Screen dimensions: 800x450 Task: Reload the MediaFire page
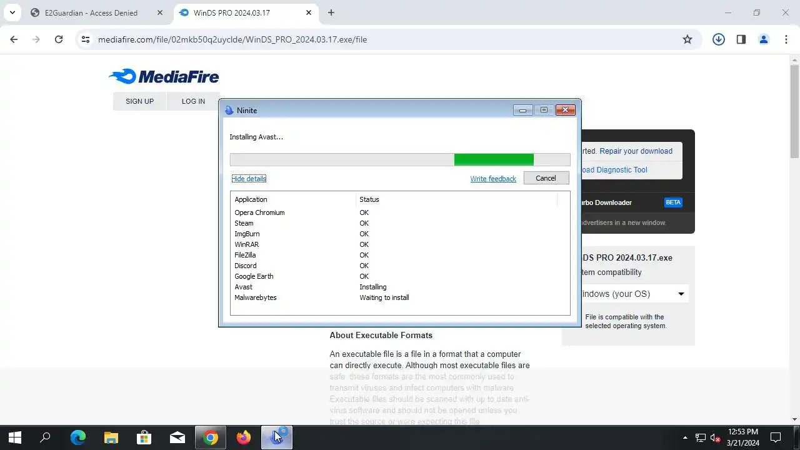(59, 39)
